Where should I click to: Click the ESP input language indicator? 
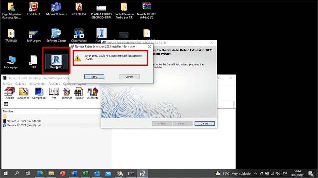pos(285,173)
